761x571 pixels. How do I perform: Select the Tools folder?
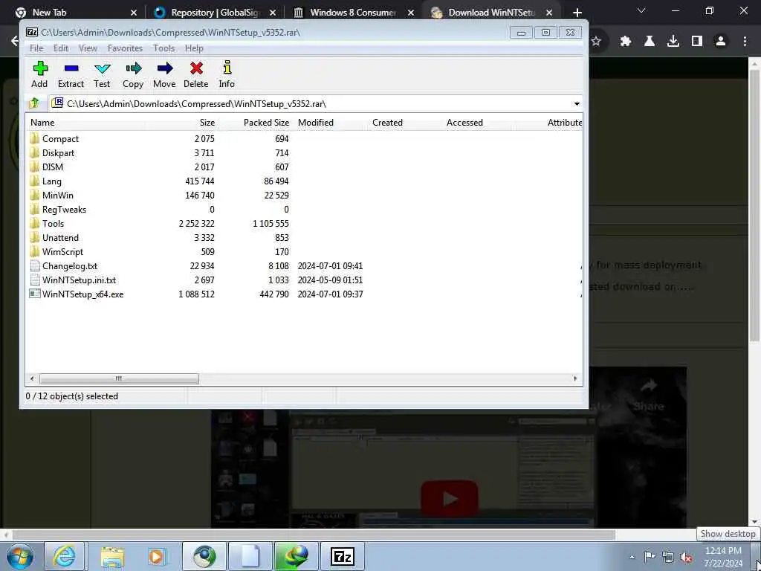click(x=53, y=223)
